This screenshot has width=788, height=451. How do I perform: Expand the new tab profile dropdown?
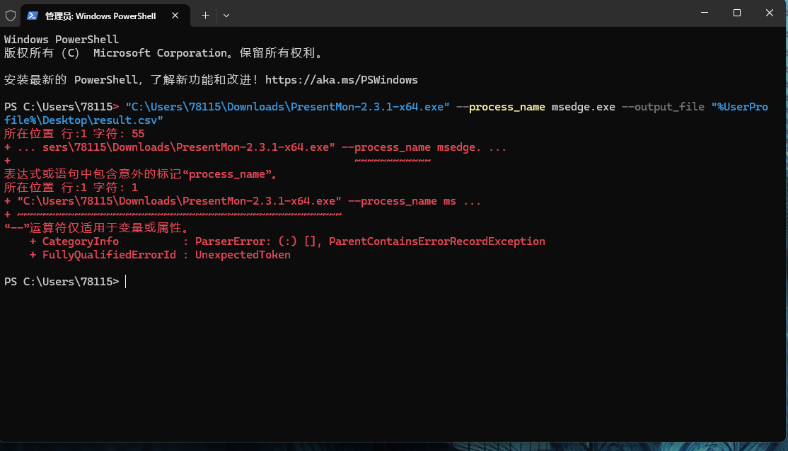[226, 16]
